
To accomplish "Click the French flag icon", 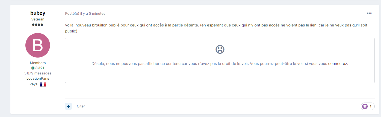I will (43, 84).
